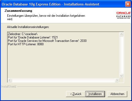Click the Oracle Database 10g title bar text
The width and height of the screenshot is (132, 101).
51,4
